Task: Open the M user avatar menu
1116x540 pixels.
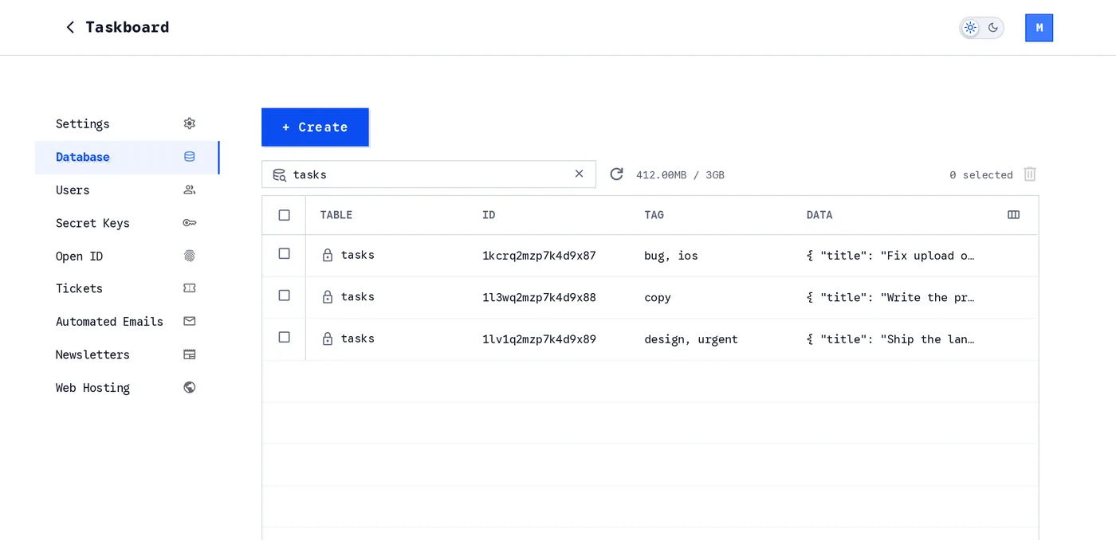Action: point(1039,28)
